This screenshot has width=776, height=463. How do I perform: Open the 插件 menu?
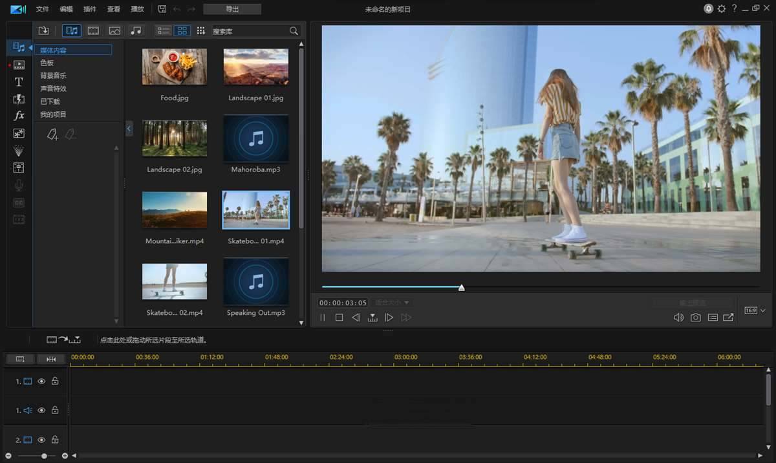click(x=90, y=9)
